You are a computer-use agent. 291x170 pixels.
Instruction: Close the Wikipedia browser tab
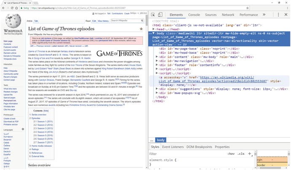coord(30,3)
